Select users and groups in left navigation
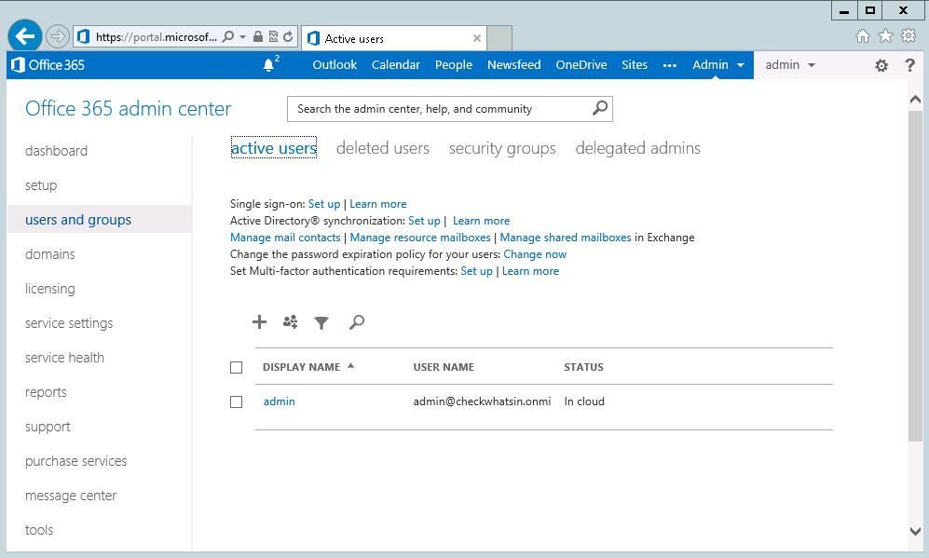The width and height of the screenshot is (929, 558). (x=100, y=219)
